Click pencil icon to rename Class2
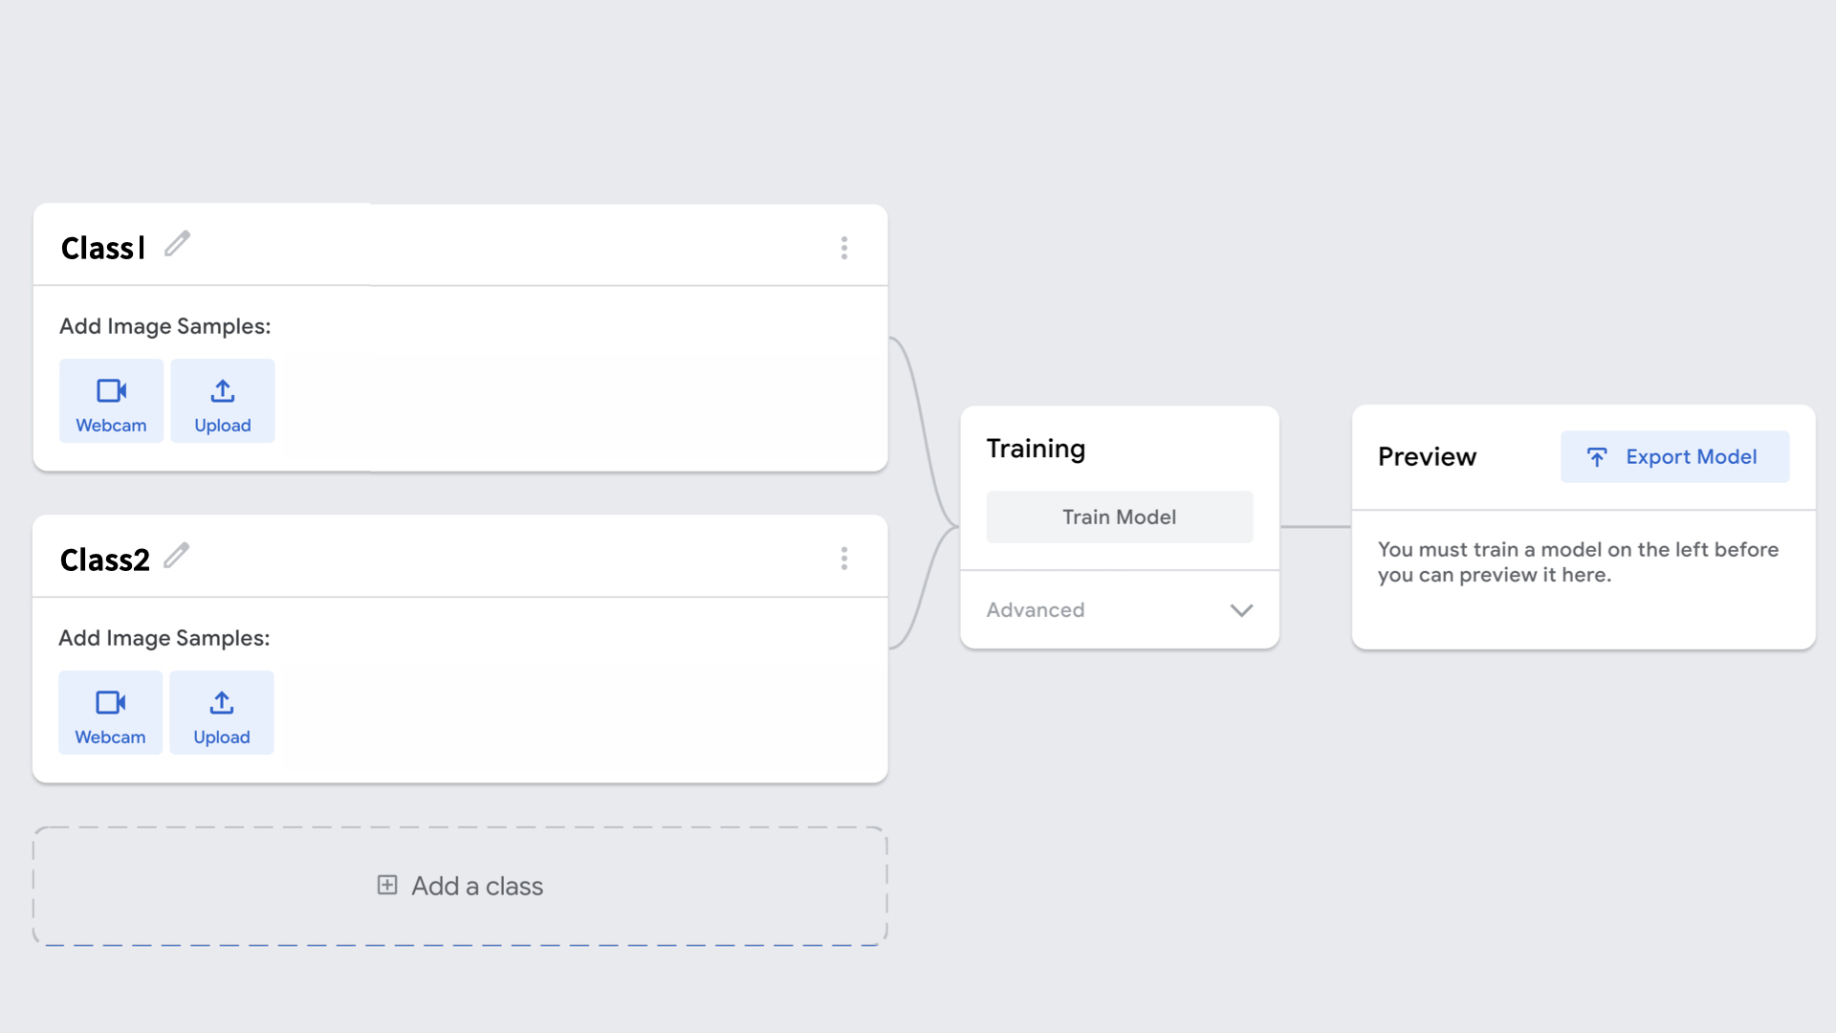 176,556
